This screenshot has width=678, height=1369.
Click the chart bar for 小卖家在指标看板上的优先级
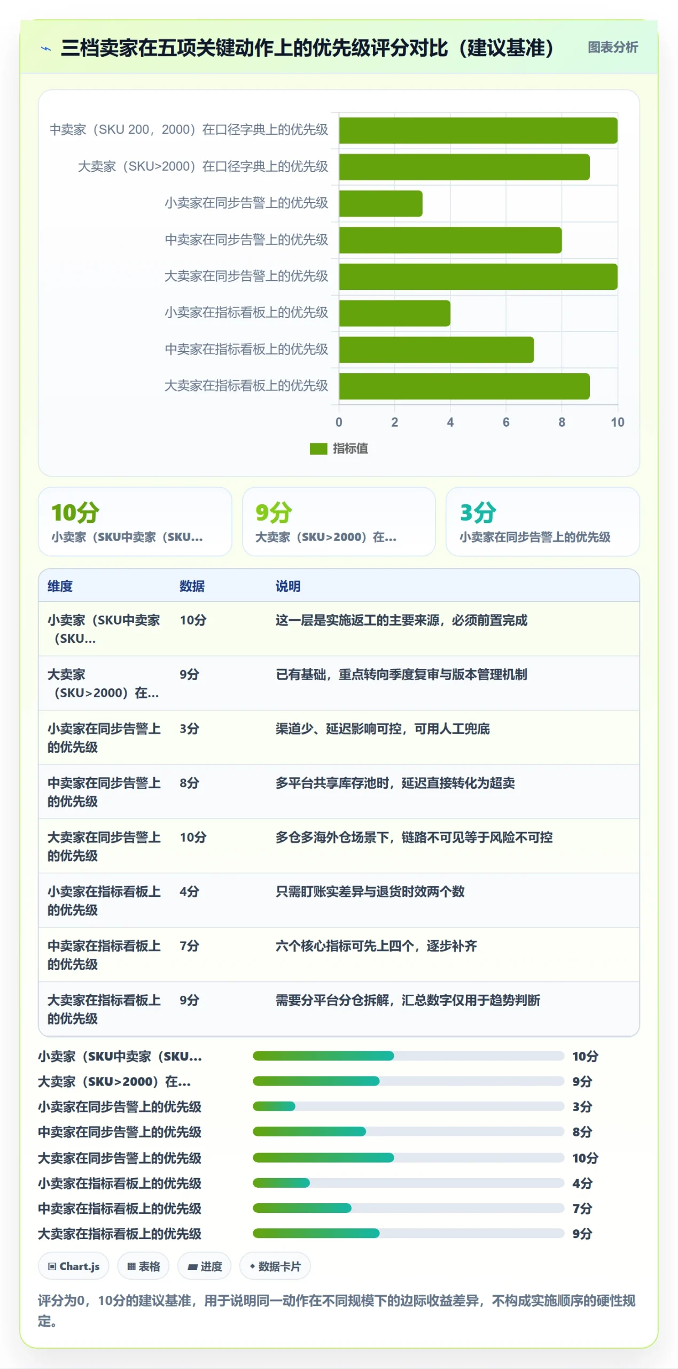coord(395,313)
